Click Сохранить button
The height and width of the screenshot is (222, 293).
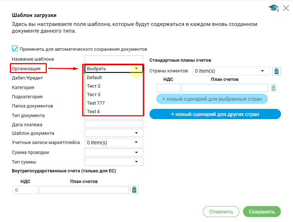262,212
